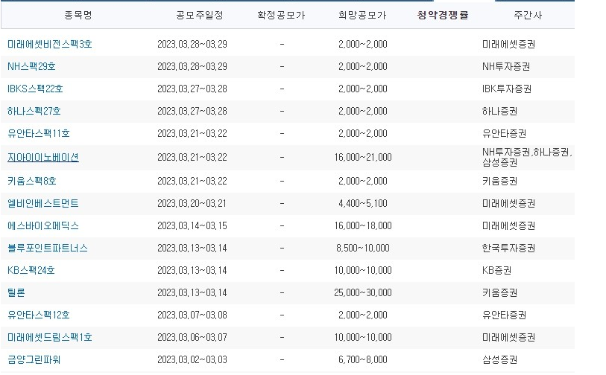The image size is (606, 375).
Task: Click the 종목명 column header
Action: click(78, 16)
